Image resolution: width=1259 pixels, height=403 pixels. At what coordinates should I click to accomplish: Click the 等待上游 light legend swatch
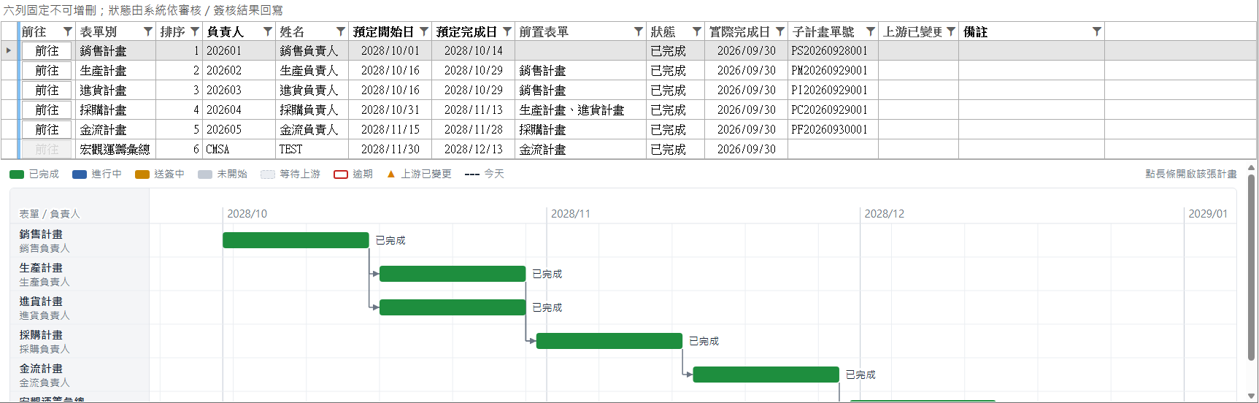(x=268, y=174)
